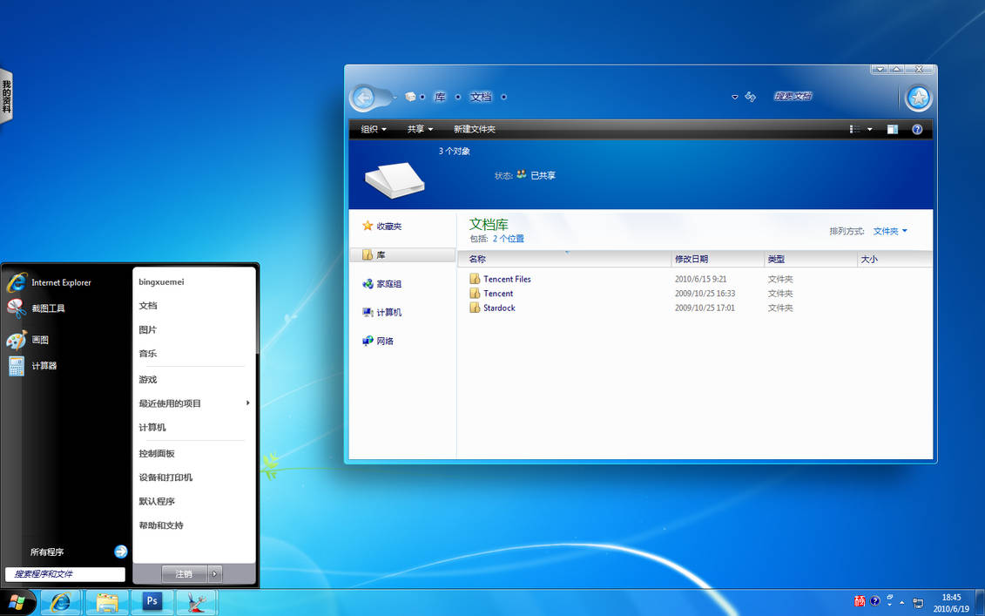Image resolution: width=985 pixels, height=616 pixels.
Task: Sort by the 大小 column header
Action: click(894, 259)
